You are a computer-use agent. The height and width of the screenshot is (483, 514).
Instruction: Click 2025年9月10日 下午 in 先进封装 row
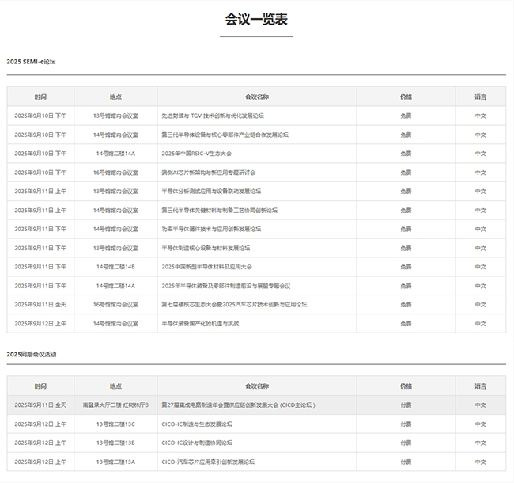point(40,116)
